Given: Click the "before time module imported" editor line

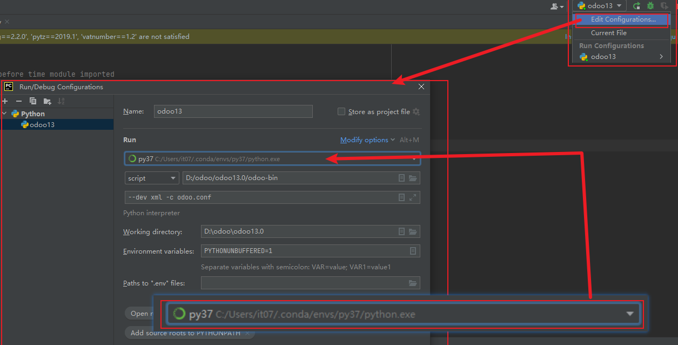Looking at the screenshot, I should 57,74.
